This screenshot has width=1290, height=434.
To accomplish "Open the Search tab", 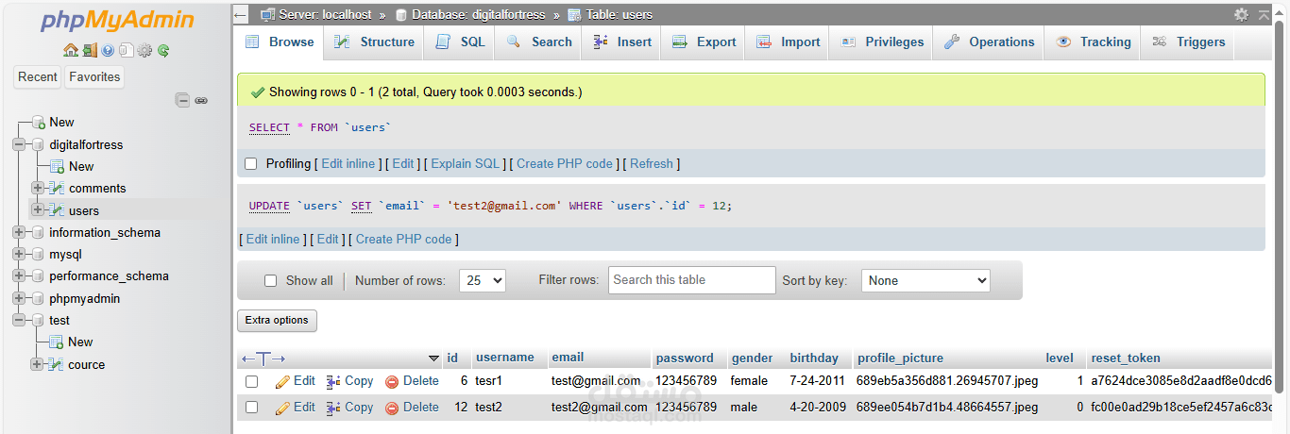I will pos(539,42).
